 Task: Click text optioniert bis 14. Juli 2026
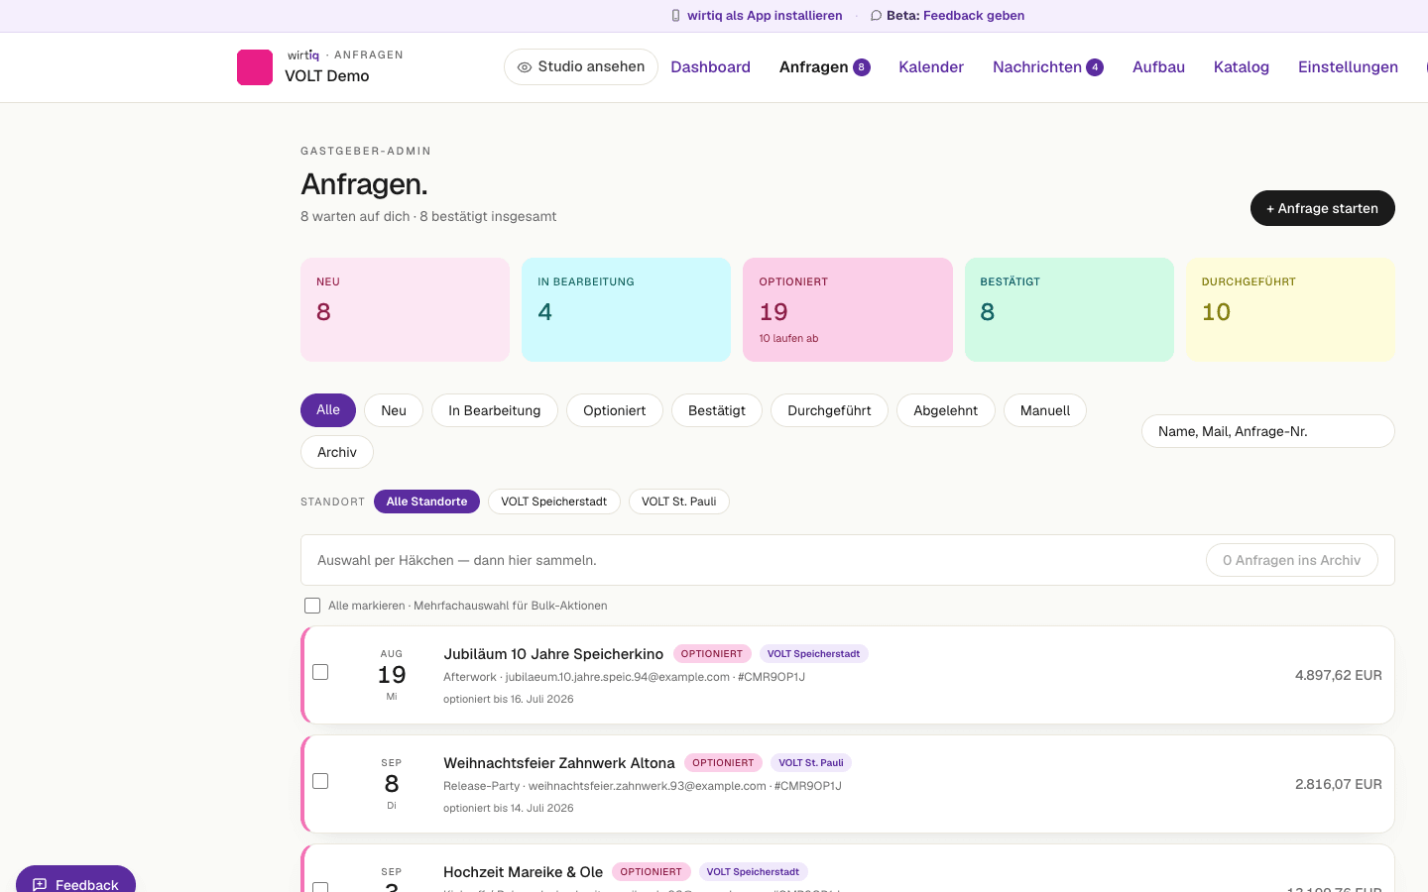[x=509, y=808]
